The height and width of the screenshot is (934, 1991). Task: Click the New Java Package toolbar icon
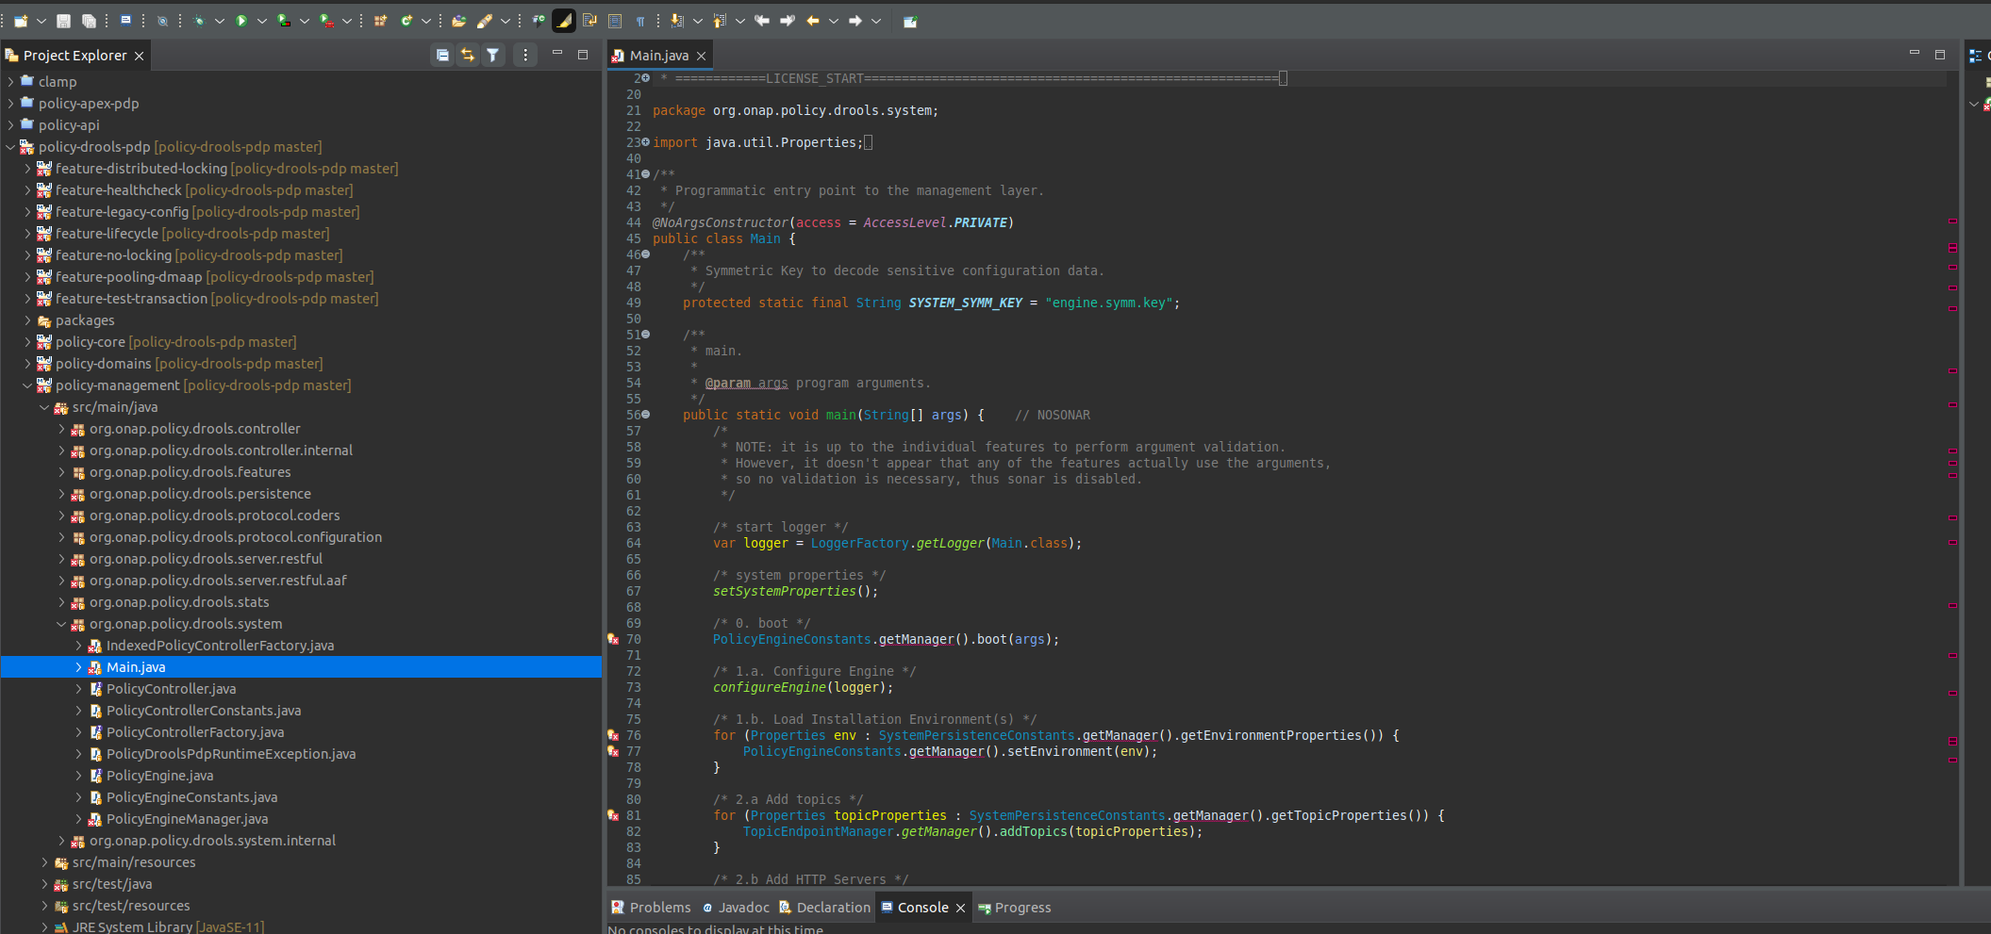(x=381, y=21)
